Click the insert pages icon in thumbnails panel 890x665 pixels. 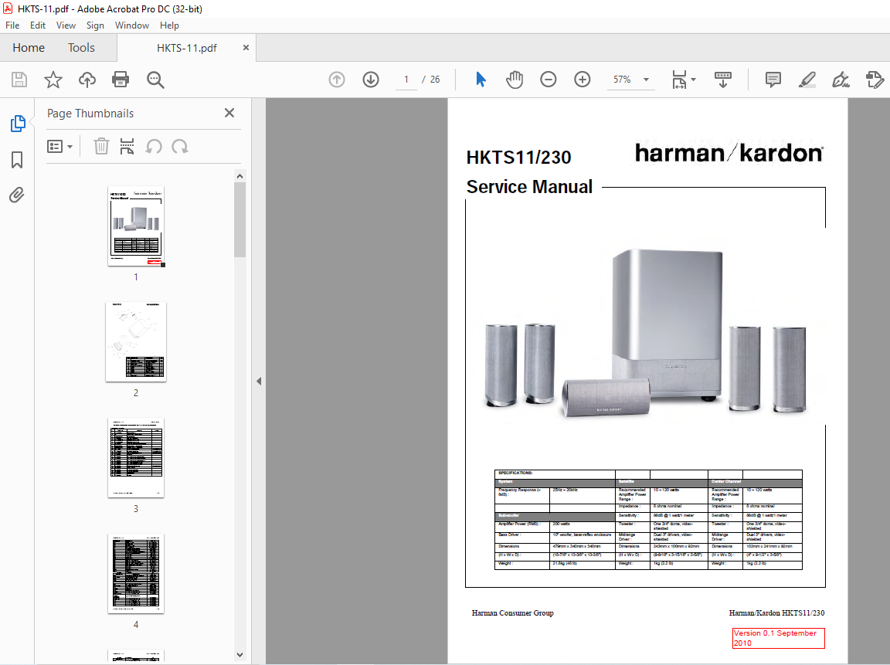[127, 147]
